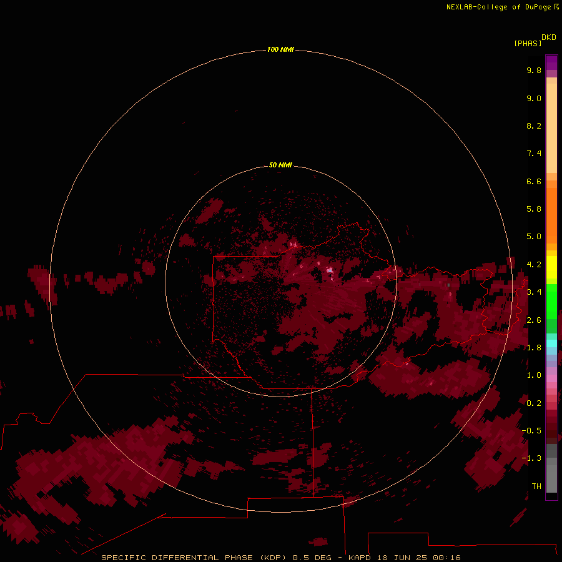The image size is (562, 562).
Task: Click the 5.0 value on the scale
Action: (x=534, y=237)
